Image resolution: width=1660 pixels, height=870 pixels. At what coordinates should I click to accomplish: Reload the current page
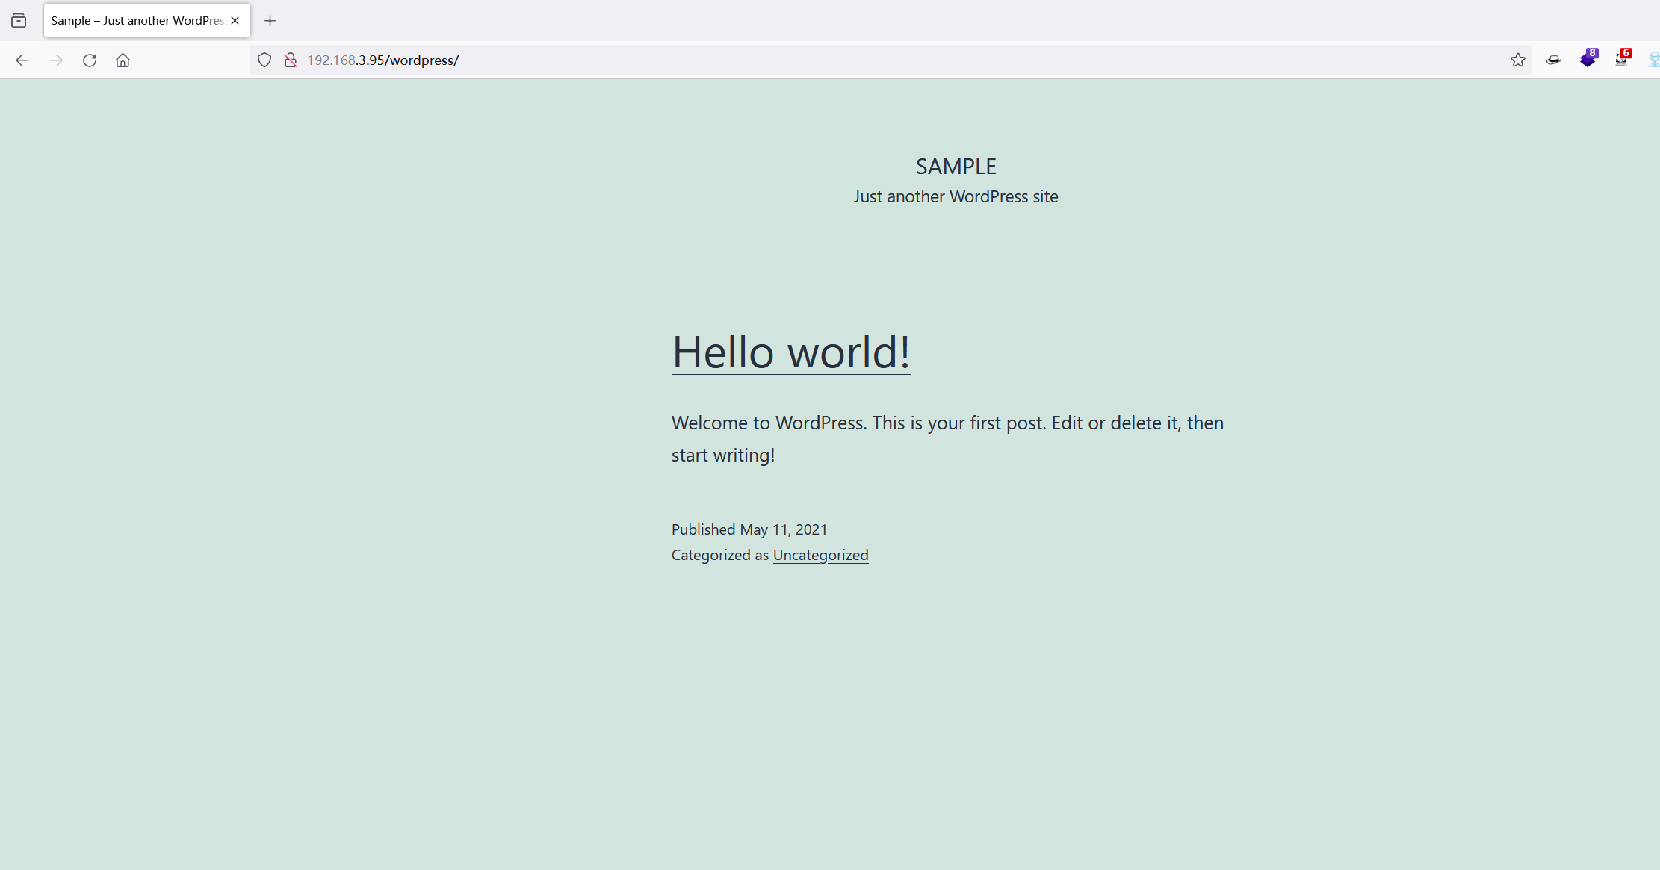point(90,60)
